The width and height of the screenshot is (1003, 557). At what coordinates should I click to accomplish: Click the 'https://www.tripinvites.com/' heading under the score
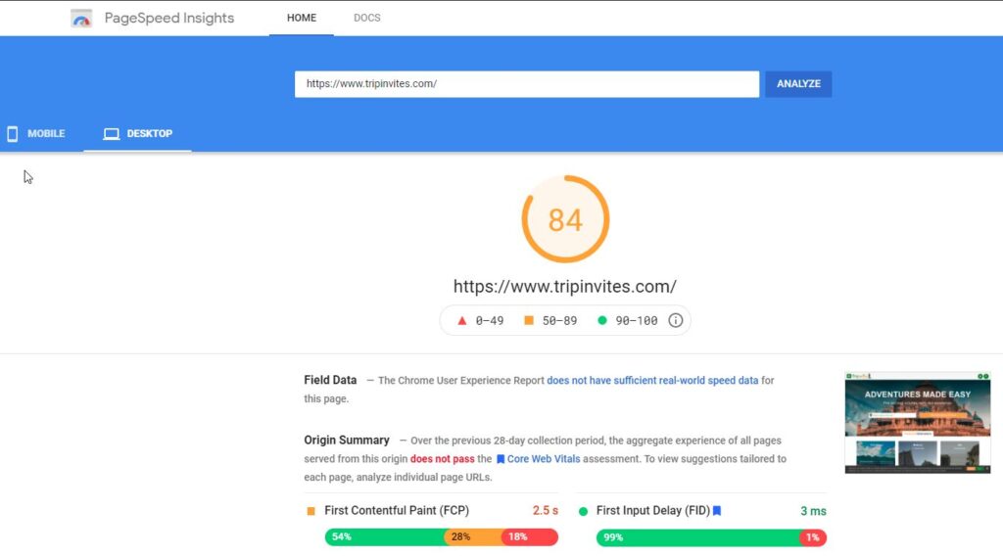565,287
